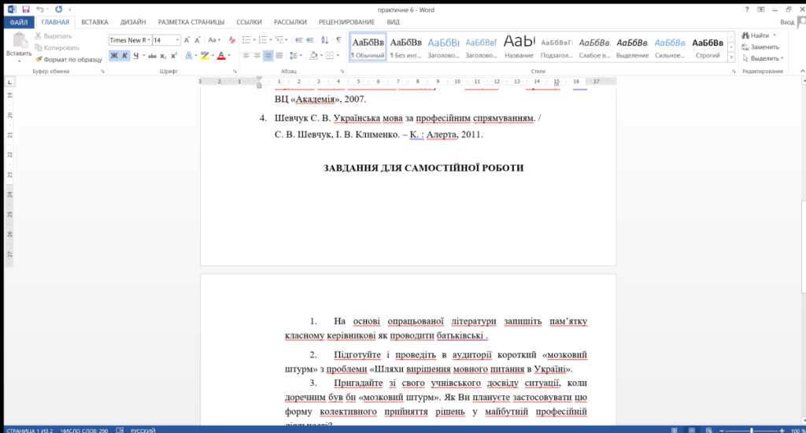806x433 pixels.
Task: Open bullet list dropdown
Action: [254, 40]
